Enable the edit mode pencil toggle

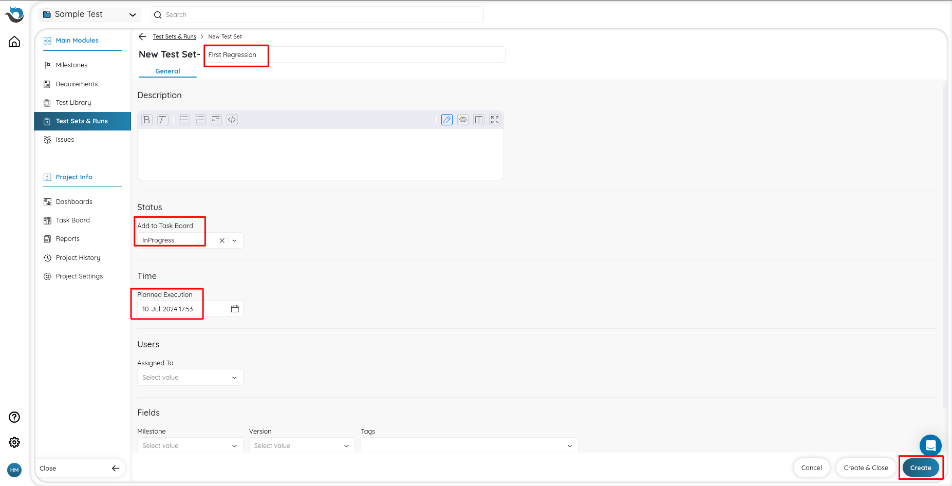click(x=447, y=120)
